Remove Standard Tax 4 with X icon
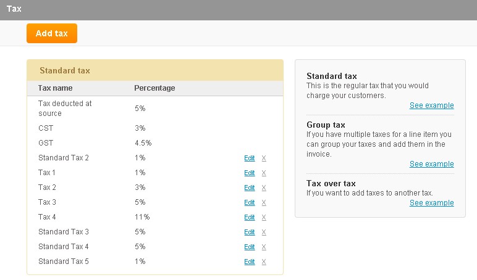477x280 pixels. 264,247
